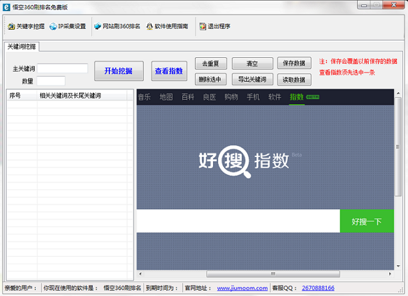
Task: Open the 指数 web tab
Action: pyautogui.click(x=297, y=97)
